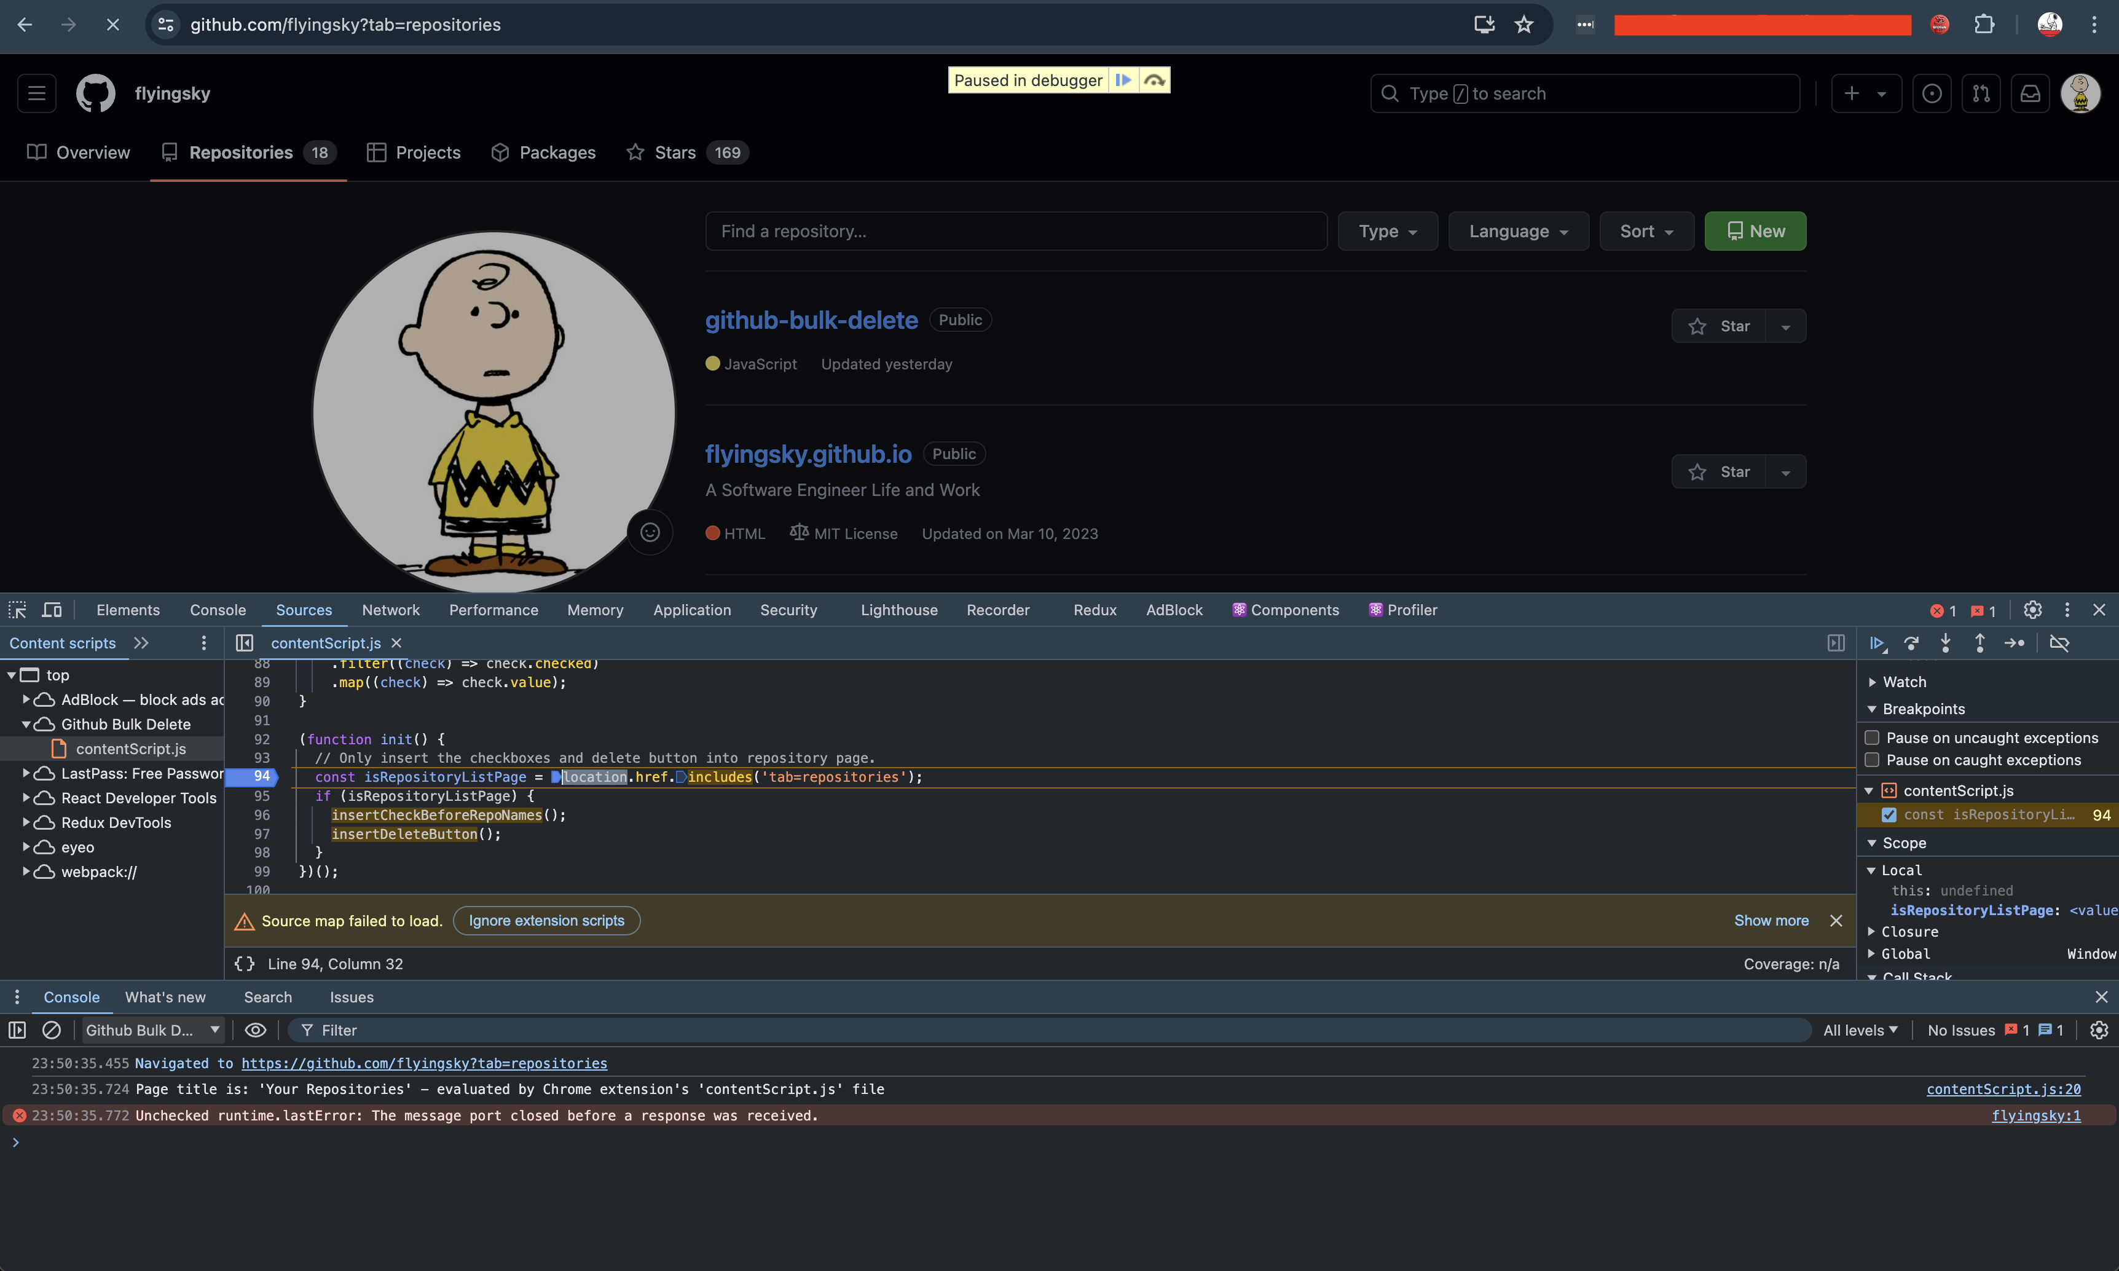
Task: Open Type filter dropdown
Action: coord(1387,231)
